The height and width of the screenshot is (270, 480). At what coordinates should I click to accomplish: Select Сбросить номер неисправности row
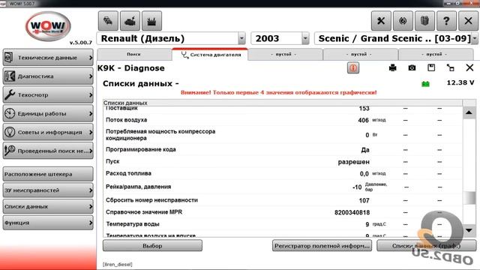click(283, 200)
